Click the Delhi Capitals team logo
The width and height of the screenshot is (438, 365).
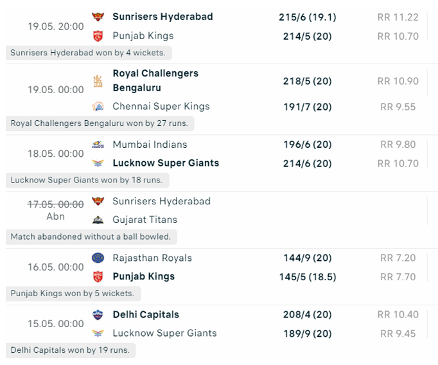click(98, 315)
